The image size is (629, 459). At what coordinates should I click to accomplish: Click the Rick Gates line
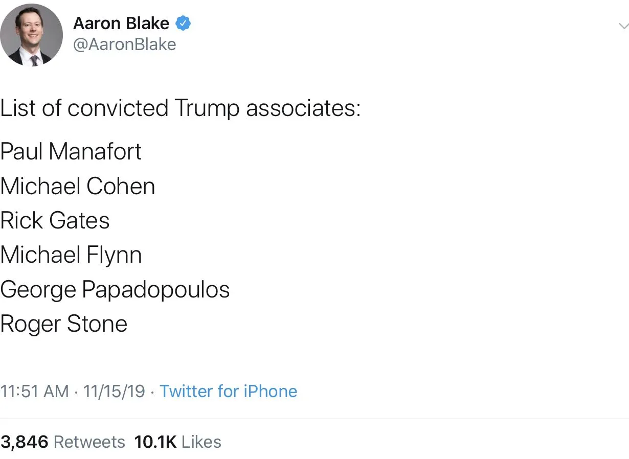(x=55, y=221)
